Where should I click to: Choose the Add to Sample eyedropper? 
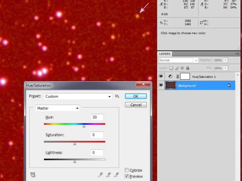pos(108,175)
